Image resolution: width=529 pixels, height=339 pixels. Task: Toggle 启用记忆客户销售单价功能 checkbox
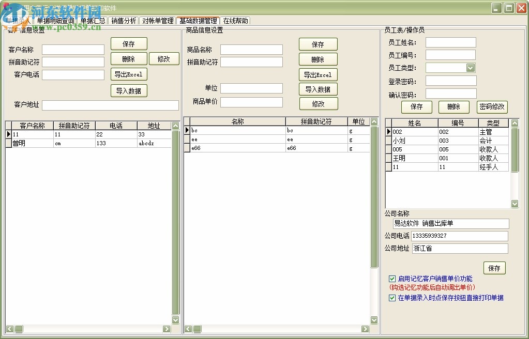(392, 279)
